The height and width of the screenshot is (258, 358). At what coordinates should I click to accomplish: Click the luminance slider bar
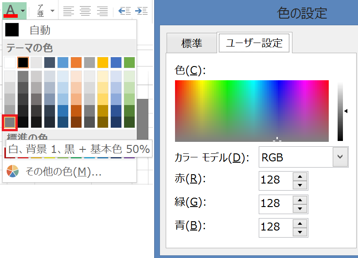(x=340, y=111)
